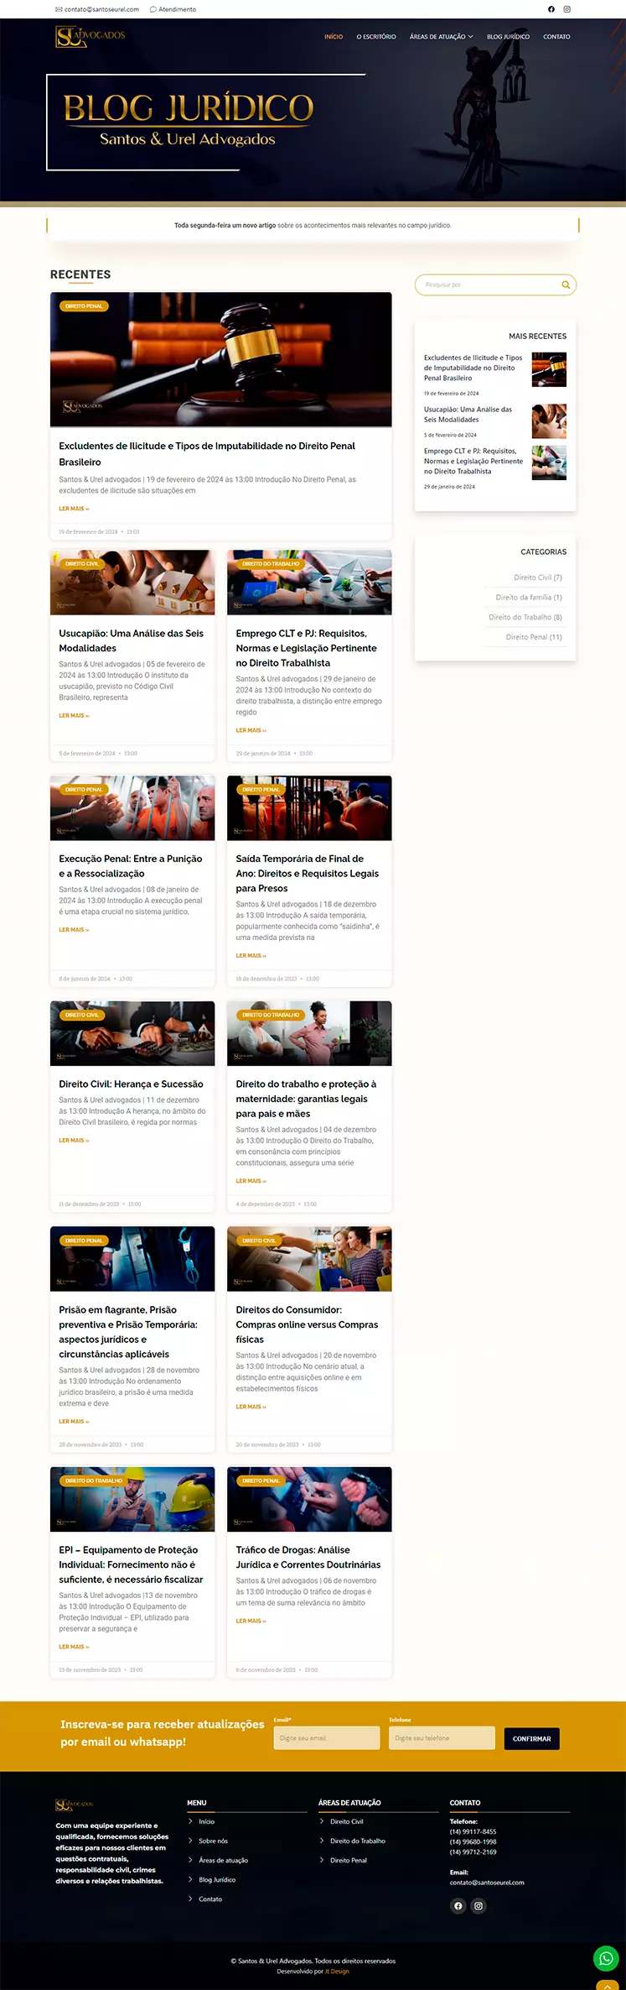Image resolution: width=626 pixels, height=1990 pixels.
Task: Click the Jt Design developer link
Action: (x=337, y=1972)
